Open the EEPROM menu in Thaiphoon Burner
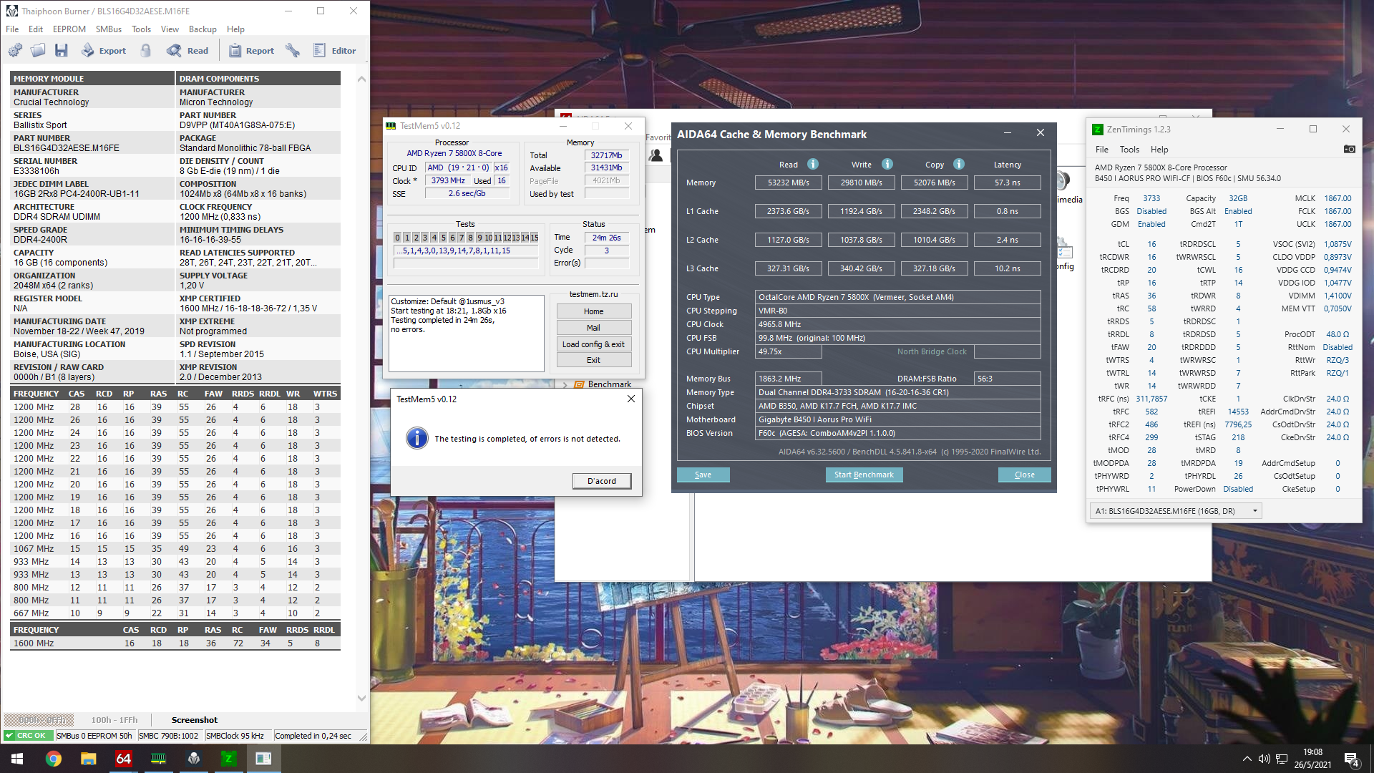Screen dimensions: 1374x773 click(x=69, y=29)
